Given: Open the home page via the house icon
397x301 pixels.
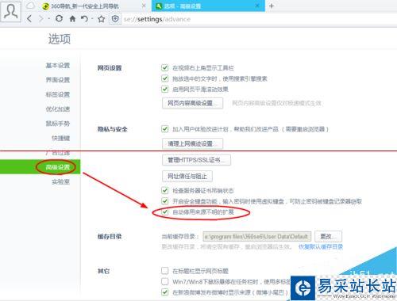Looking at the screenshot, I should tap(72, 18).
